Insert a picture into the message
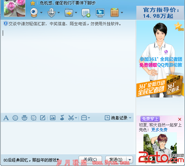The image size is (185, 166). coord(53,118)
